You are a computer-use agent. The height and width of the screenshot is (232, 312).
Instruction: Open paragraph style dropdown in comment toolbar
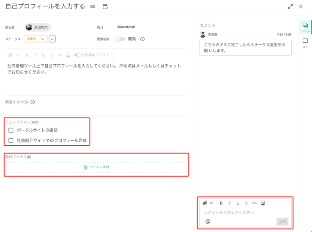(208, 203)
